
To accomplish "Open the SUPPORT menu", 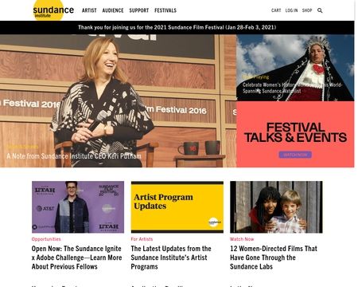I will [x=139, y=10].
